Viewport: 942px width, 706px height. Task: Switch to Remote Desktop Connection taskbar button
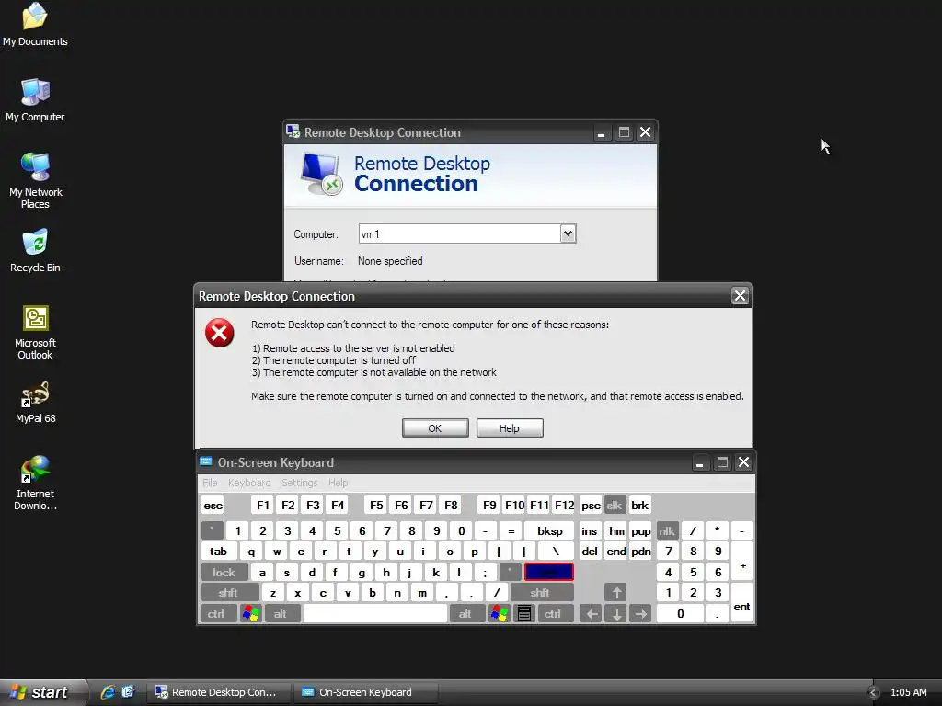219,692
